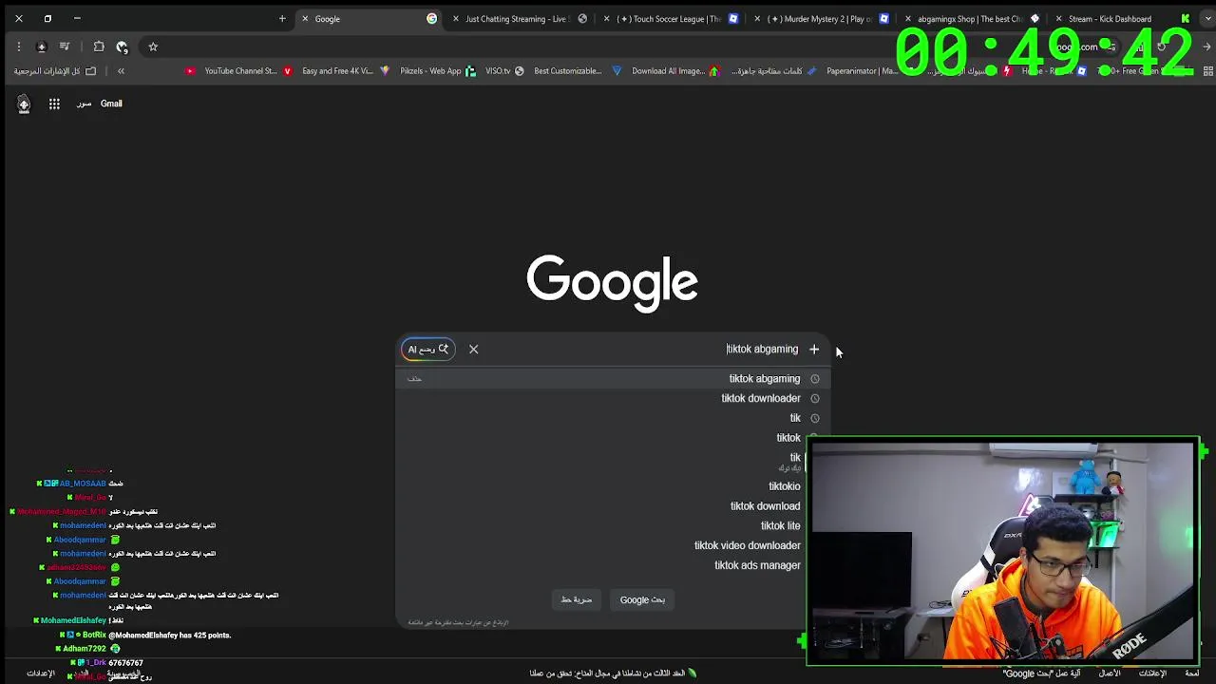Select suggestion tiktokio
1216x684 pixels.
tap(785, 486)
